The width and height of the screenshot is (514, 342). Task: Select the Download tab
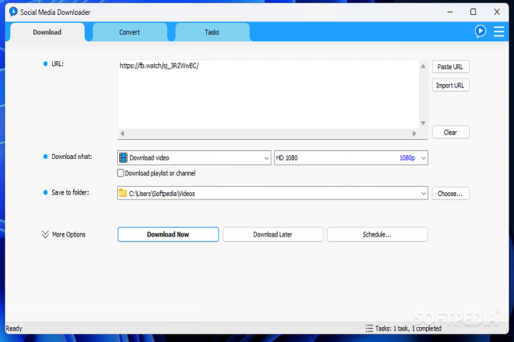47,32
